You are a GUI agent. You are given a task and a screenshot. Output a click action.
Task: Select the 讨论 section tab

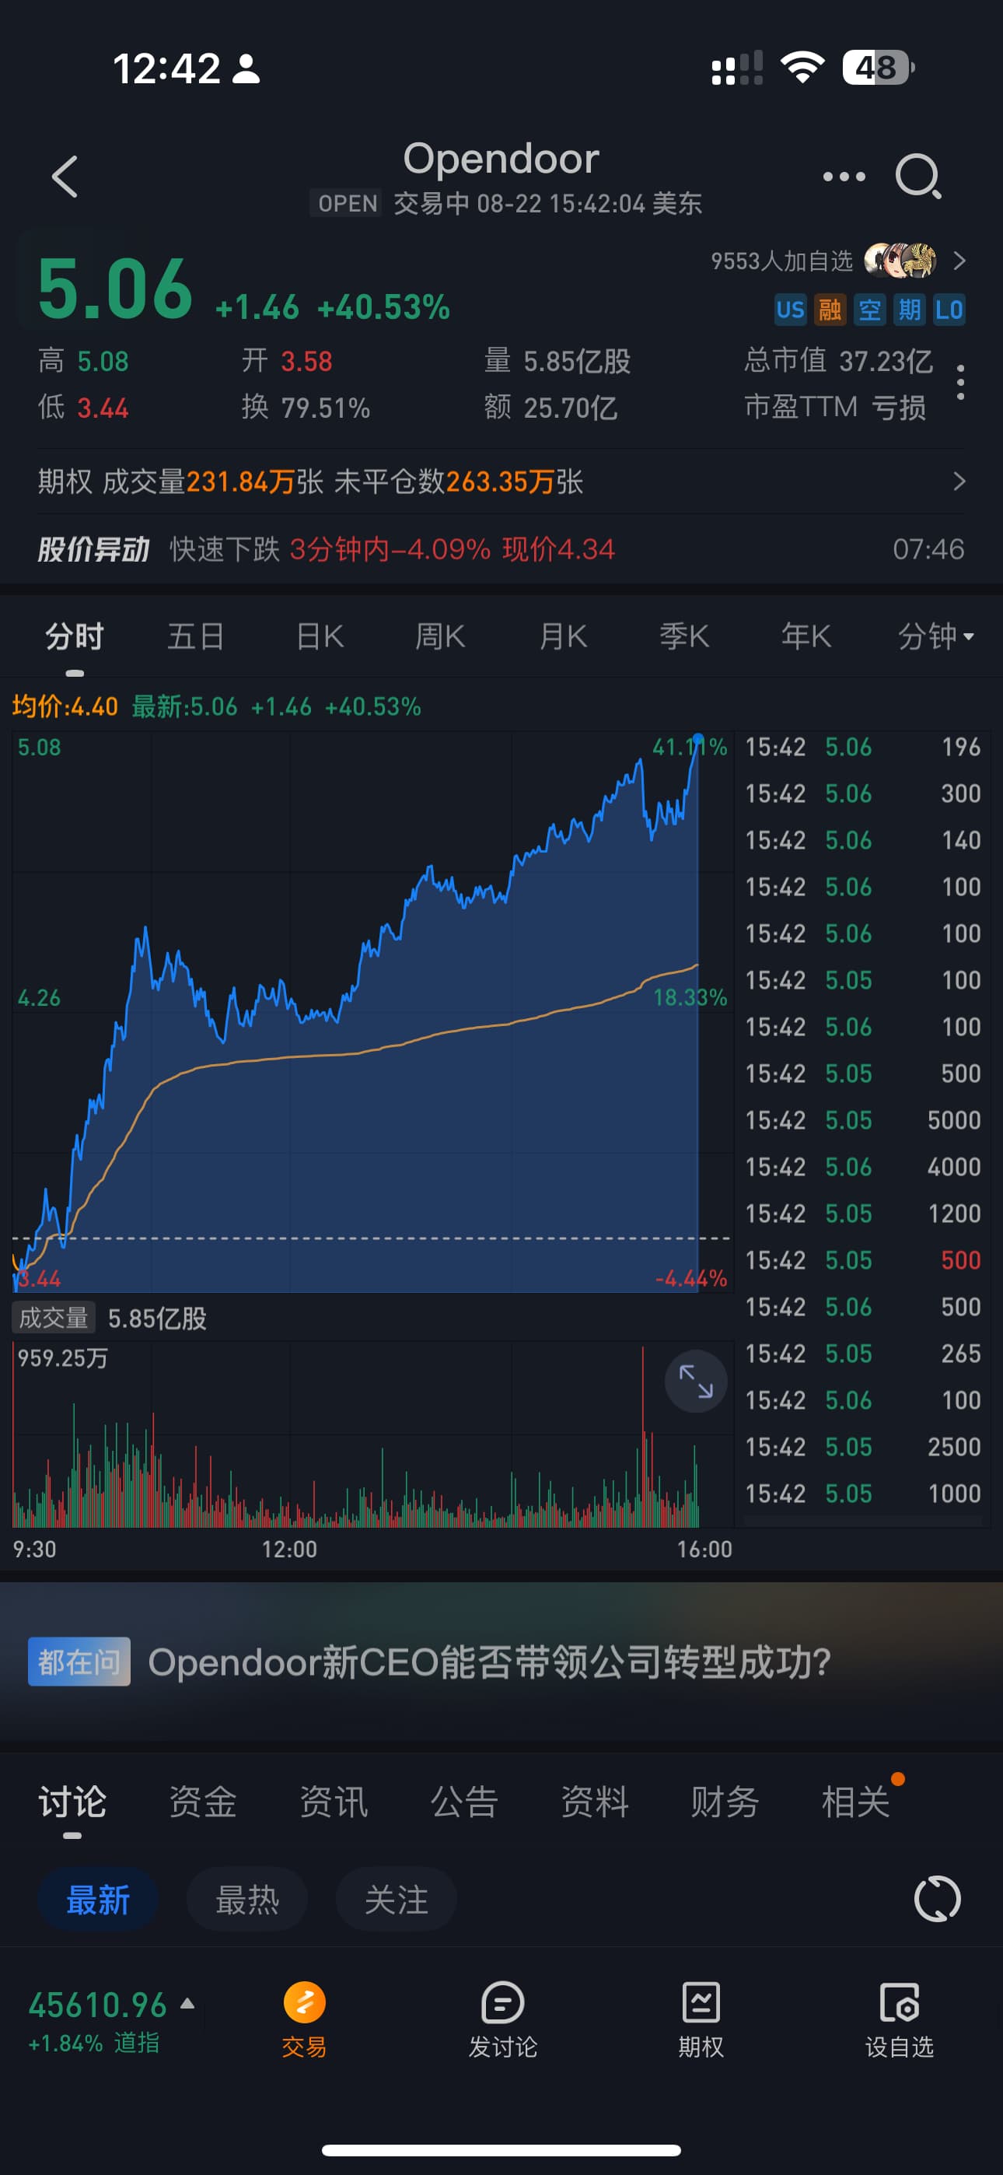click(x=72, y=1802)
